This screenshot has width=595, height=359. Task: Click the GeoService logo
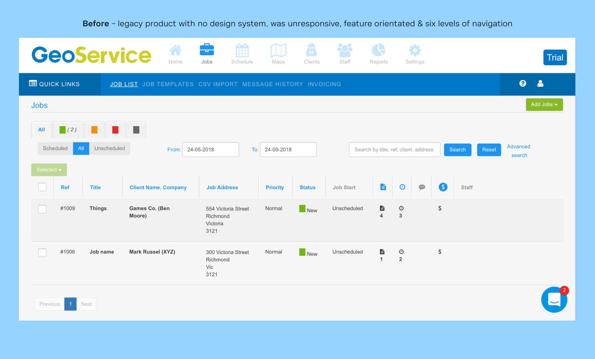pos(91,55)
